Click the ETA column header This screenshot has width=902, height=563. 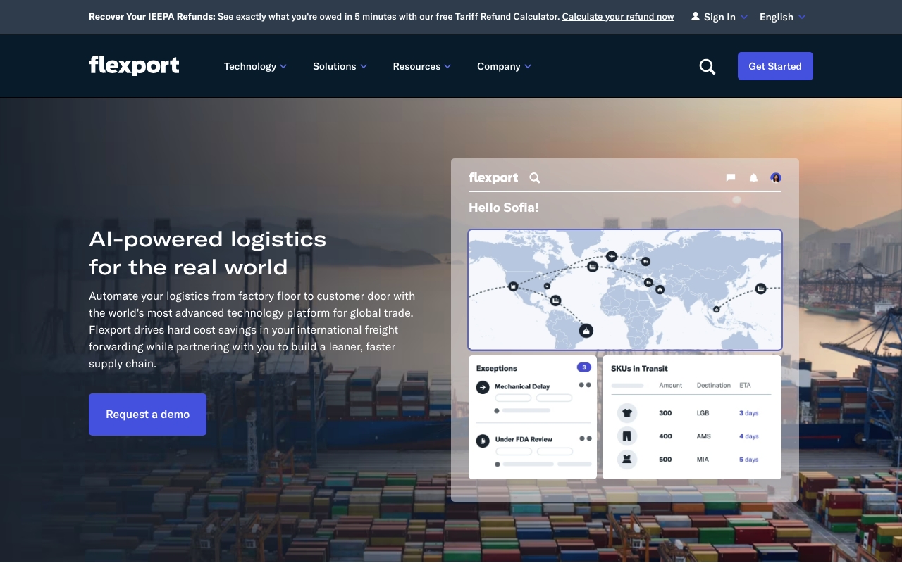[745, 385]
